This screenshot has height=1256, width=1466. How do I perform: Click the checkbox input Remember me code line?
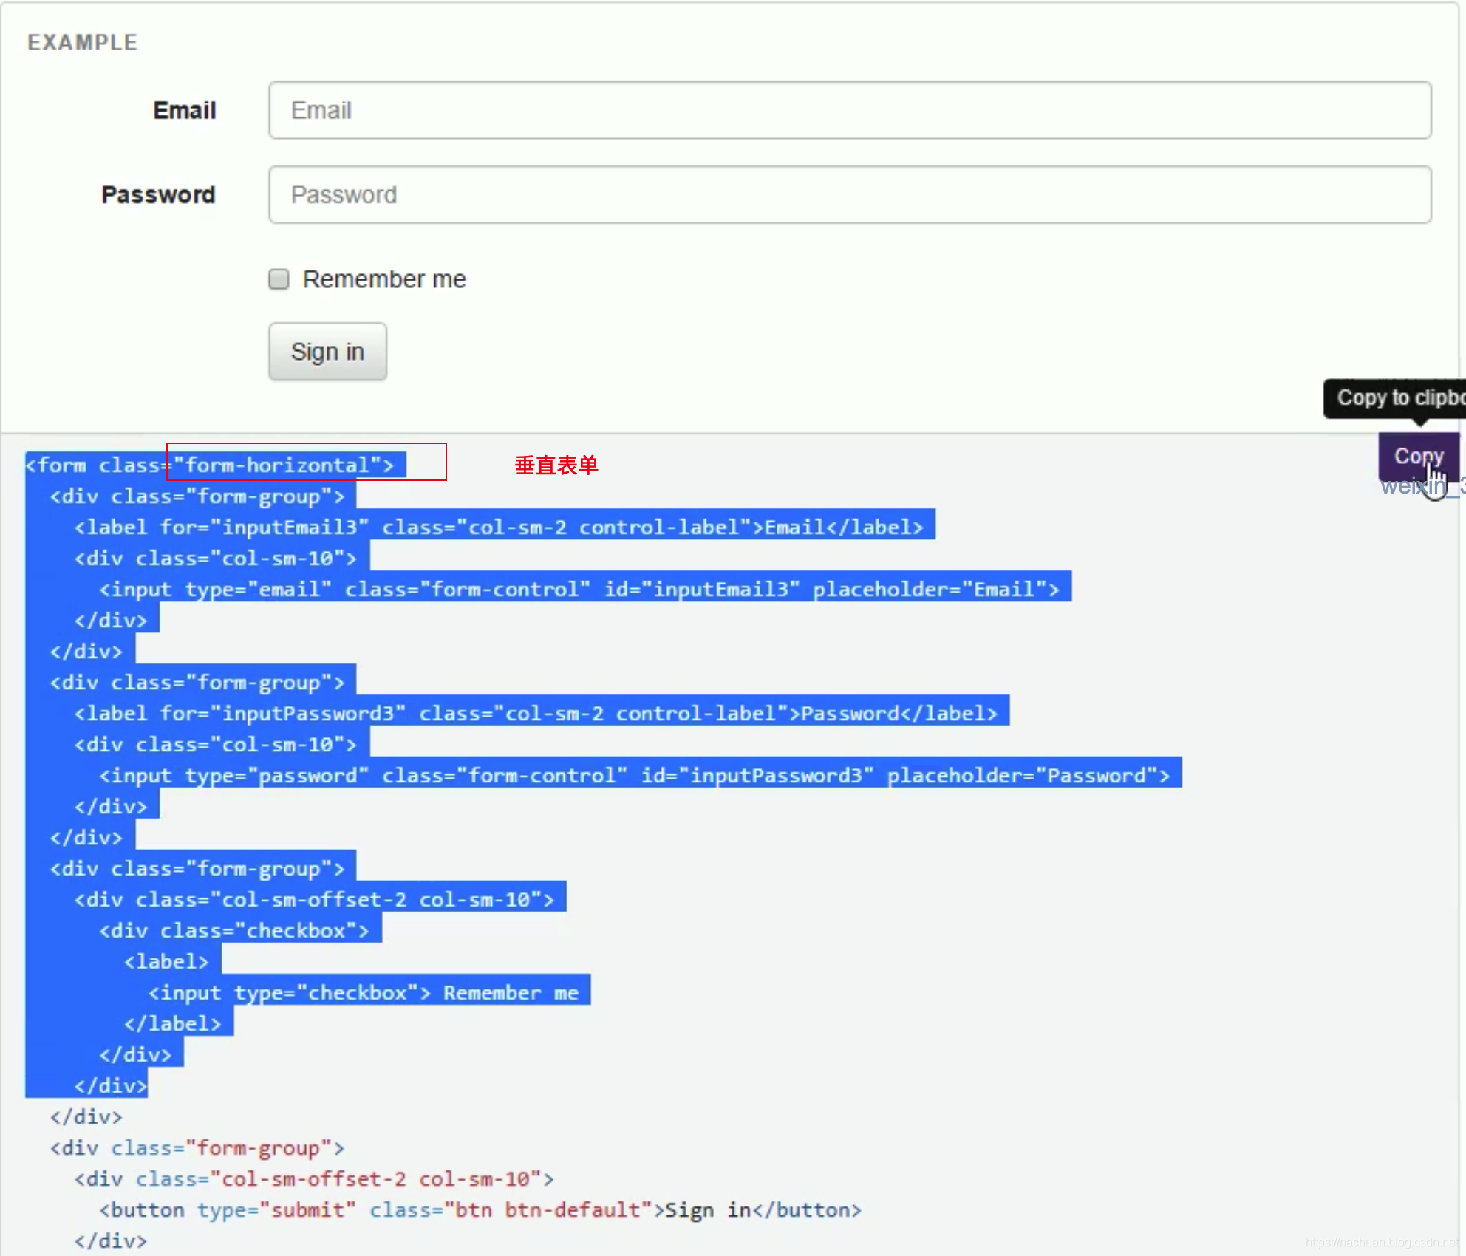tap(364, 993)
